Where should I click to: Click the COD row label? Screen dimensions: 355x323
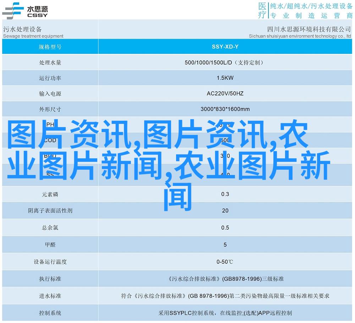pyautogui.click(x=50, y=140)
